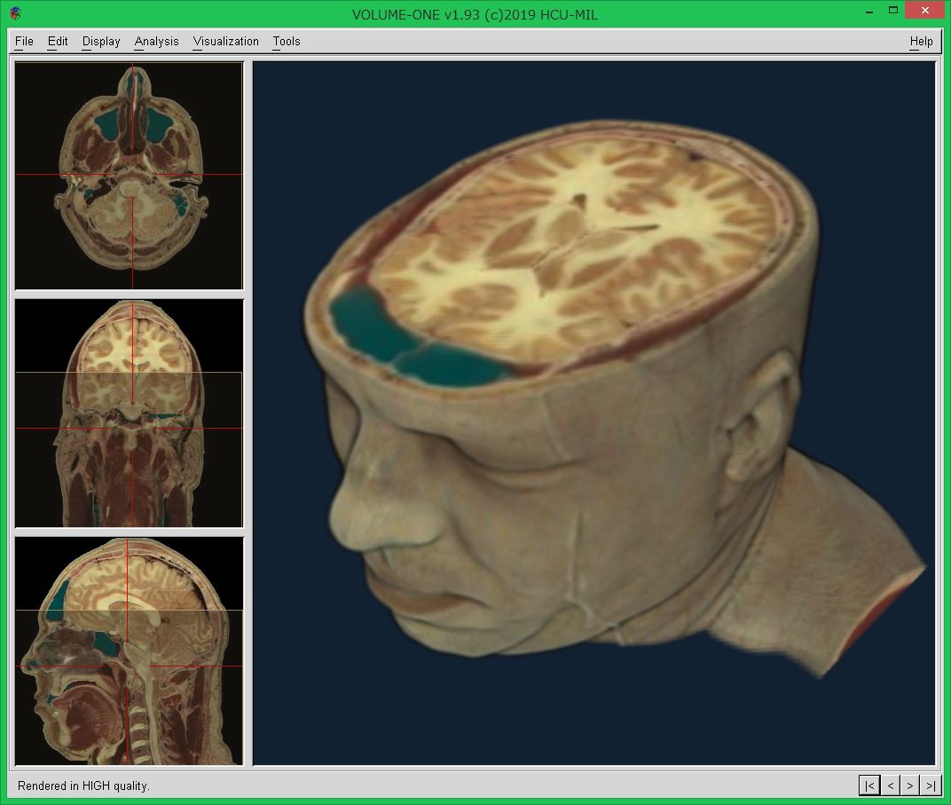Click the 3D volume rendering of the head
This screenshot has height=805, width=951.
point(593,413)
